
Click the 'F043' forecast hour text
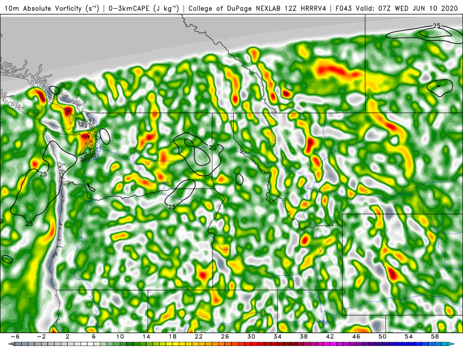point(344,8)
